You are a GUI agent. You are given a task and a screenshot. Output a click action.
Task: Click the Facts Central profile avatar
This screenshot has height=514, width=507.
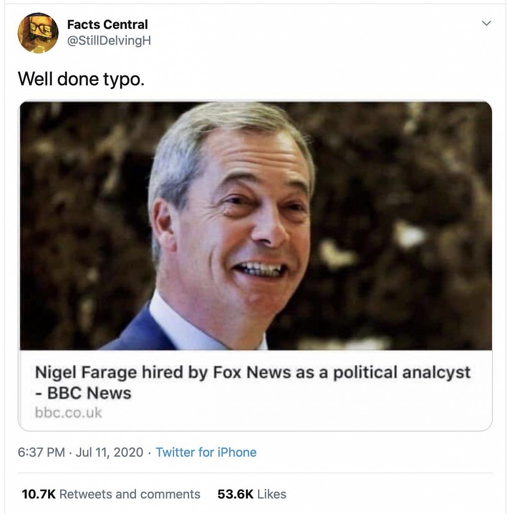click(x=38, y=33)
